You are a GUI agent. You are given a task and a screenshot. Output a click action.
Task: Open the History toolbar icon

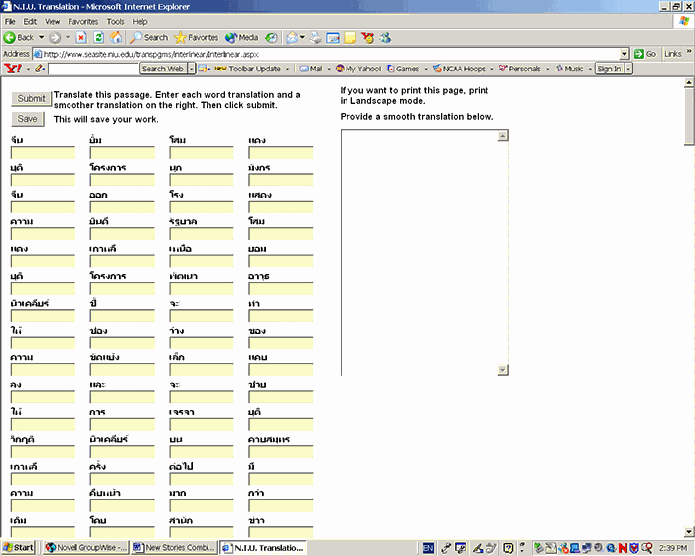271,38
